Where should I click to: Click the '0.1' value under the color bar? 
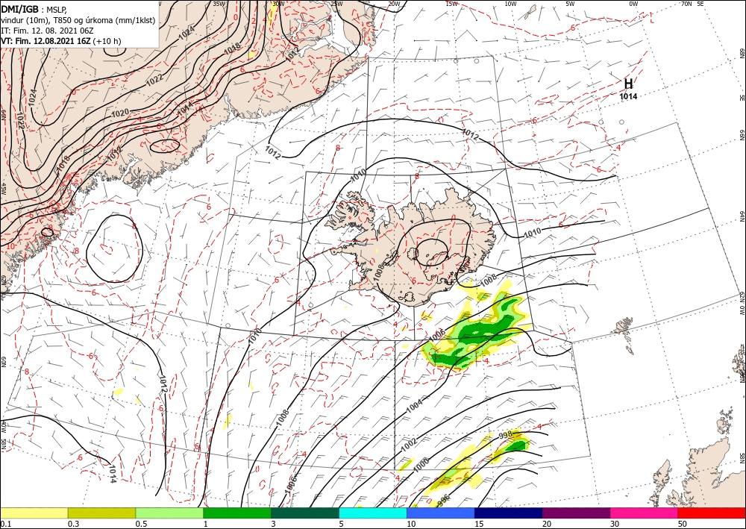[x=6, y=524]
